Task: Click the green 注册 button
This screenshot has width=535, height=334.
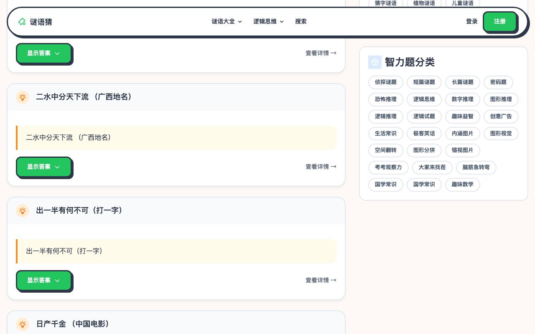Action: 500,21
